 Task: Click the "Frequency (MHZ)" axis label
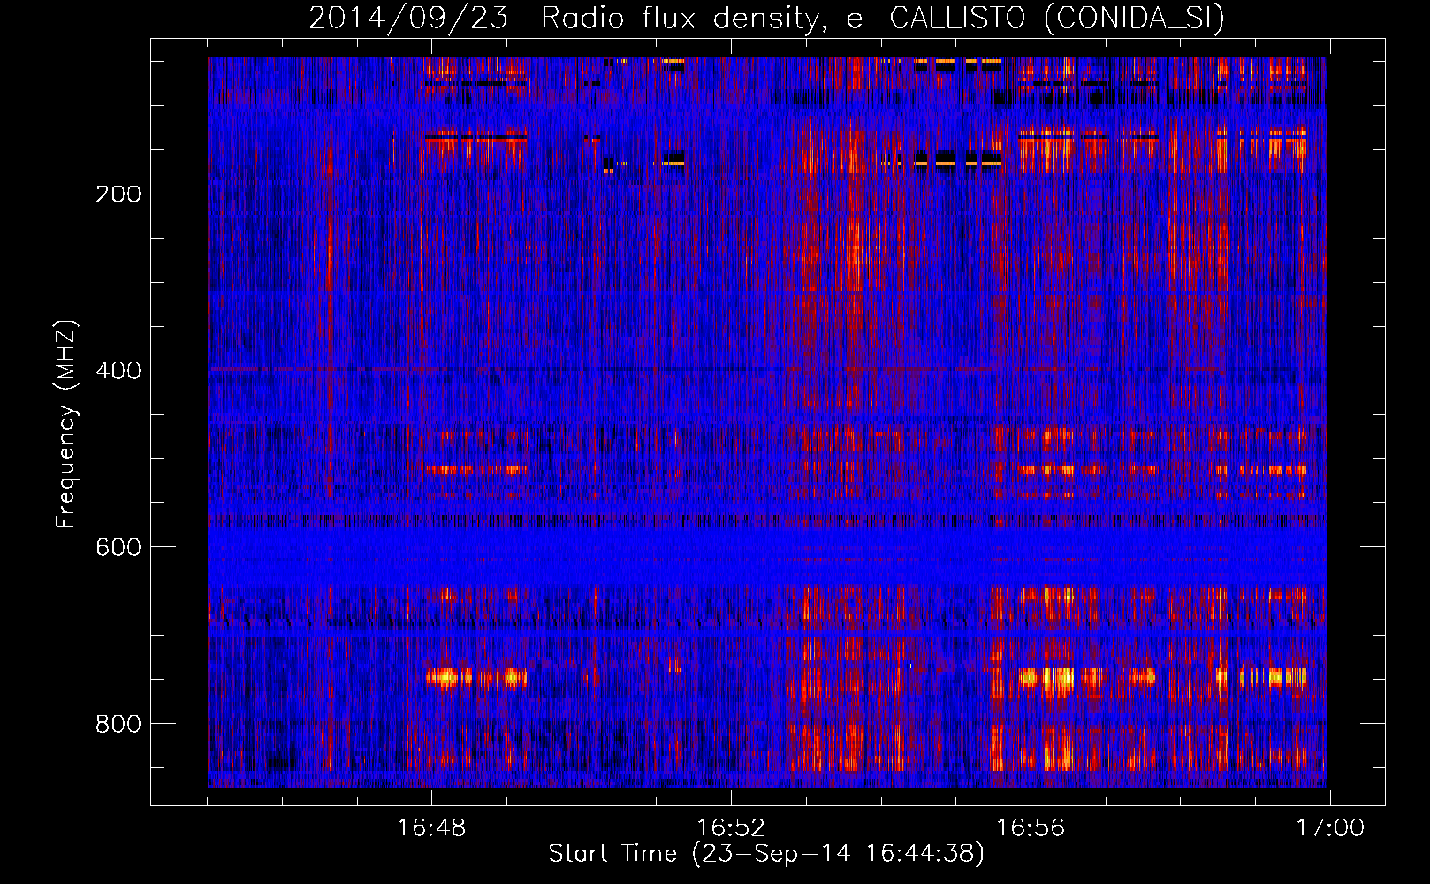click(x=65, y=424)
